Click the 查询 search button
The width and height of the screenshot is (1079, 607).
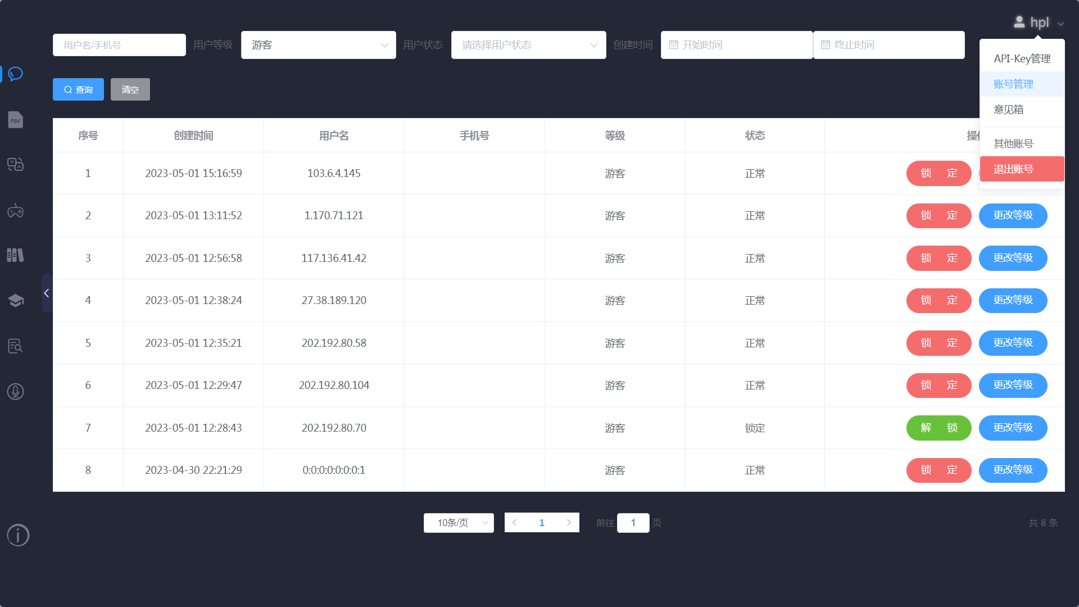click(x=78, y=89)
